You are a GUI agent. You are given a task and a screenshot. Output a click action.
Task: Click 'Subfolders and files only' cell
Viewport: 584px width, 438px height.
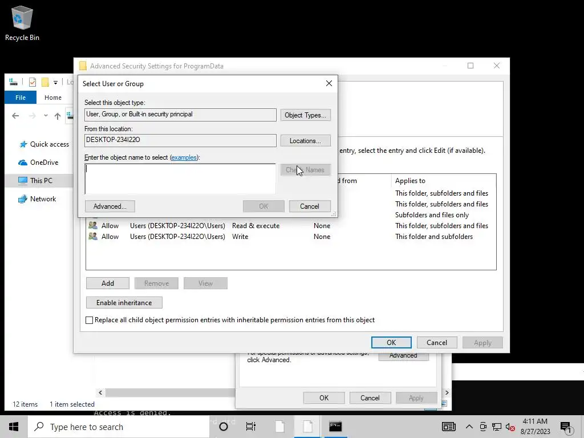[432, 215]
